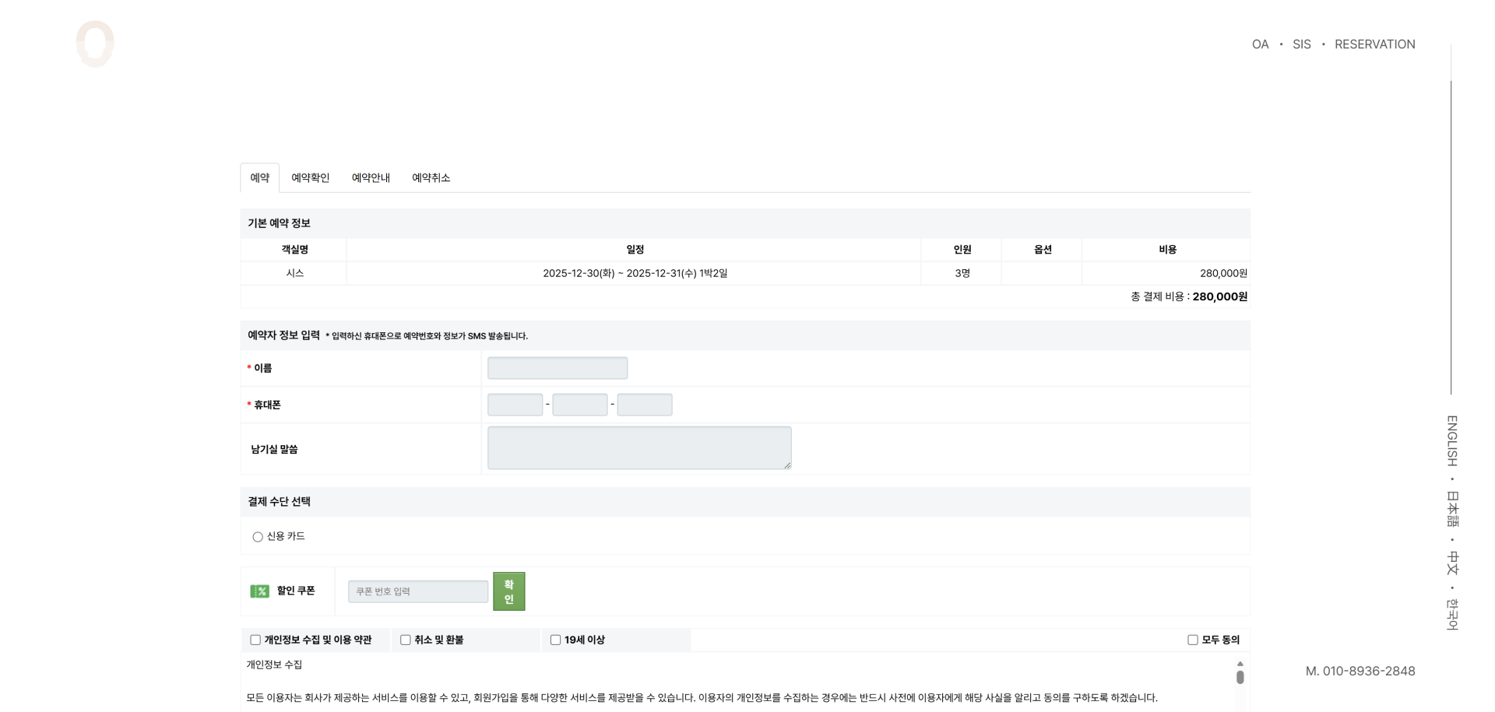1495x712 pixels.
Task: Focus the 이름 name input field
Action: pos(558,368)
